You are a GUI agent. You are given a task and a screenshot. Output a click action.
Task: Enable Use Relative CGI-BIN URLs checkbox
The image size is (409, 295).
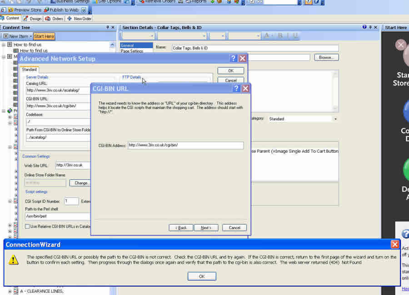pos(28,226)
